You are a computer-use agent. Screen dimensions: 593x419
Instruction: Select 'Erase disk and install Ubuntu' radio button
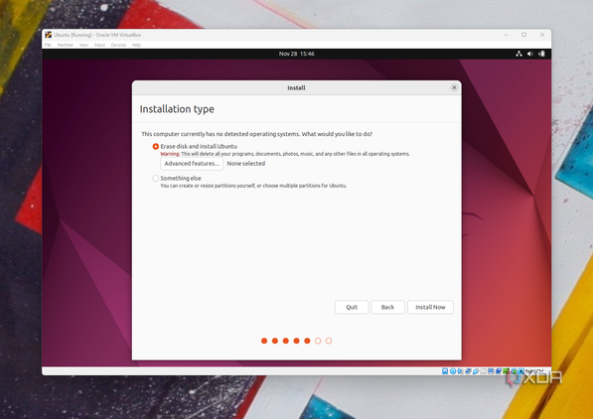[x=155, y=146]
